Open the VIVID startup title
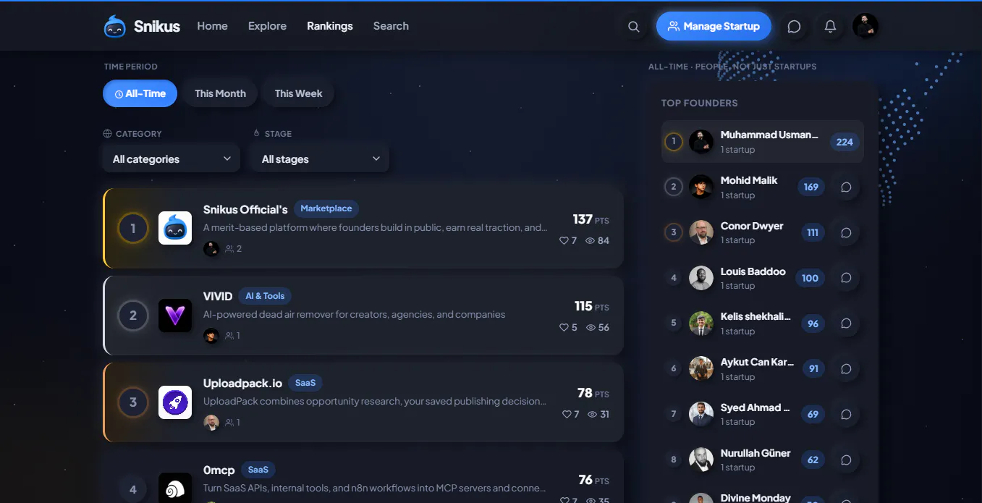This screenshot has width=982, height=503. coord(218,296)
